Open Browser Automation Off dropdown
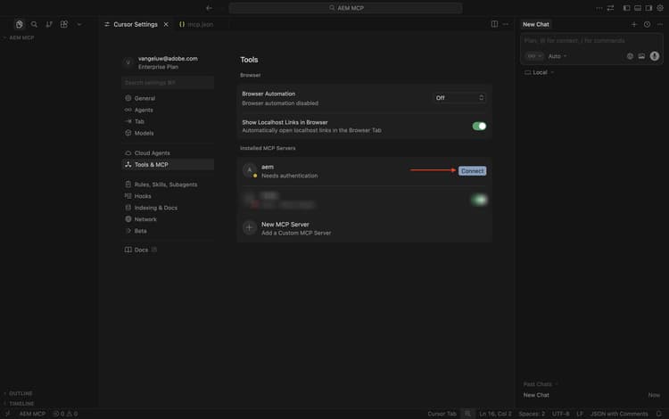Viewport: 669px width, 419px height. (x=459, y=98)
